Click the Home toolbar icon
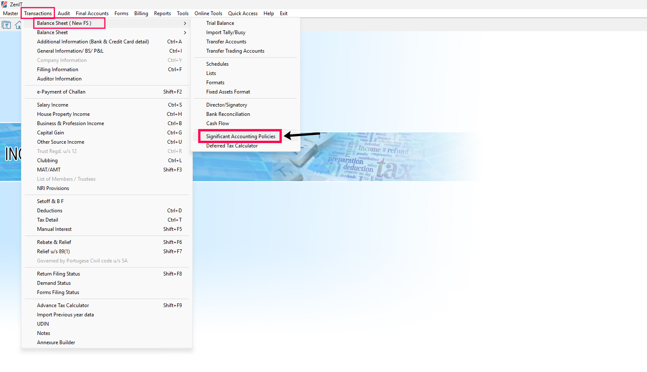 pyautogui.click(x=18, y=25)
